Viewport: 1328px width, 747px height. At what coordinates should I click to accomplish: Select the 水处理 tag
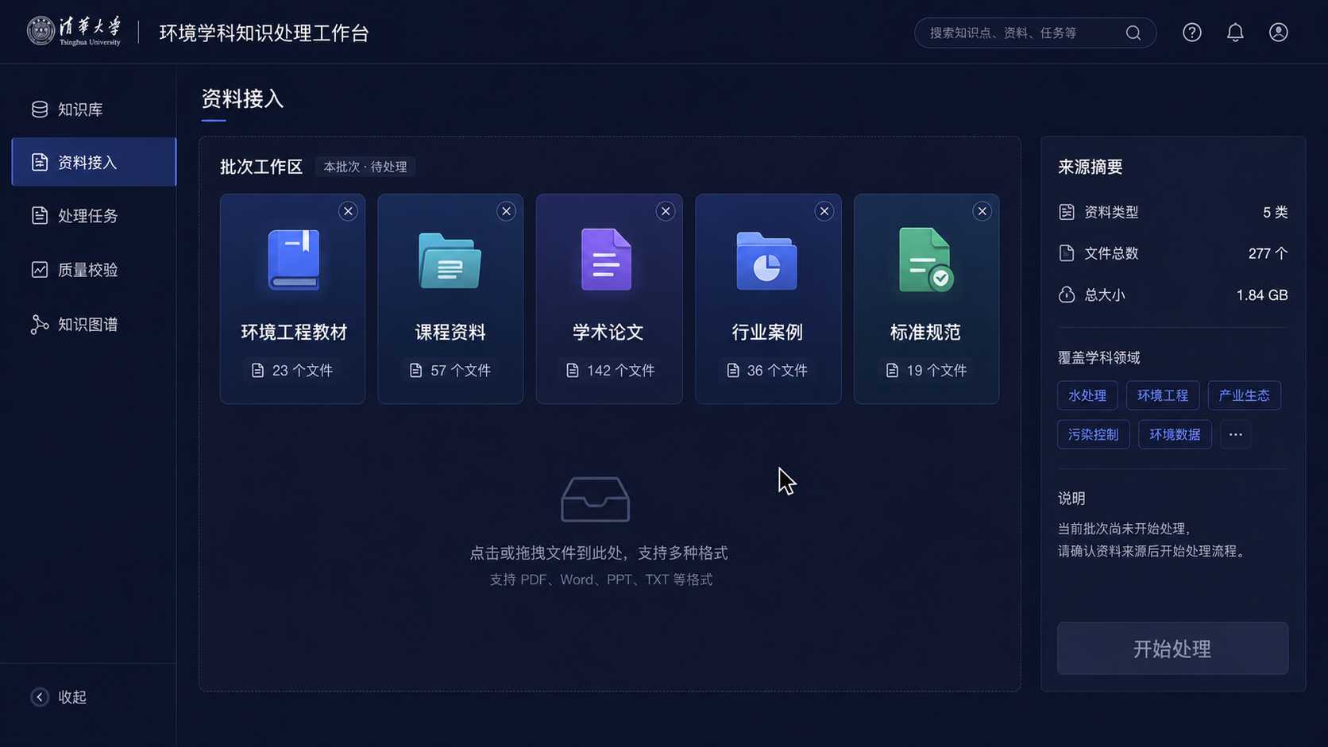(1087, 395)
